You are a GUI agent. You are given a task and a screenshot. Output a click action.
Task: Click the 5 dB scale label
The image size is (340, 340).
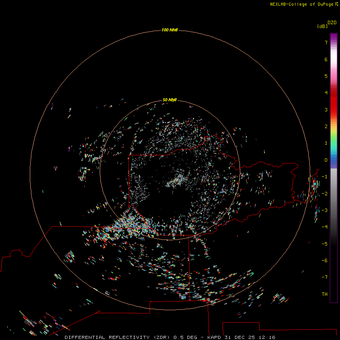[326, 76]
